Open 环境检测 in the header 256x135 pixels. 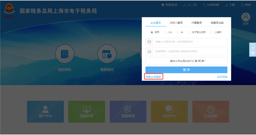coord(211,5)
